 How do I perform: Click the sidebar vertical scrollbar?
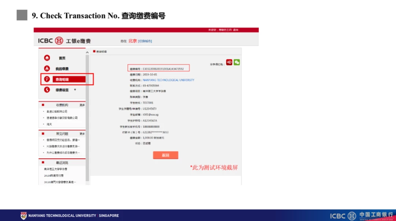coord(87,118)
